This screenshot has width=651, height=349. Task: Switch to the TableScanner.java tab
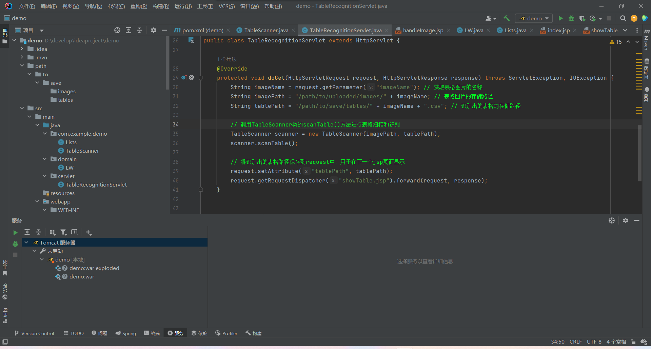266,30
